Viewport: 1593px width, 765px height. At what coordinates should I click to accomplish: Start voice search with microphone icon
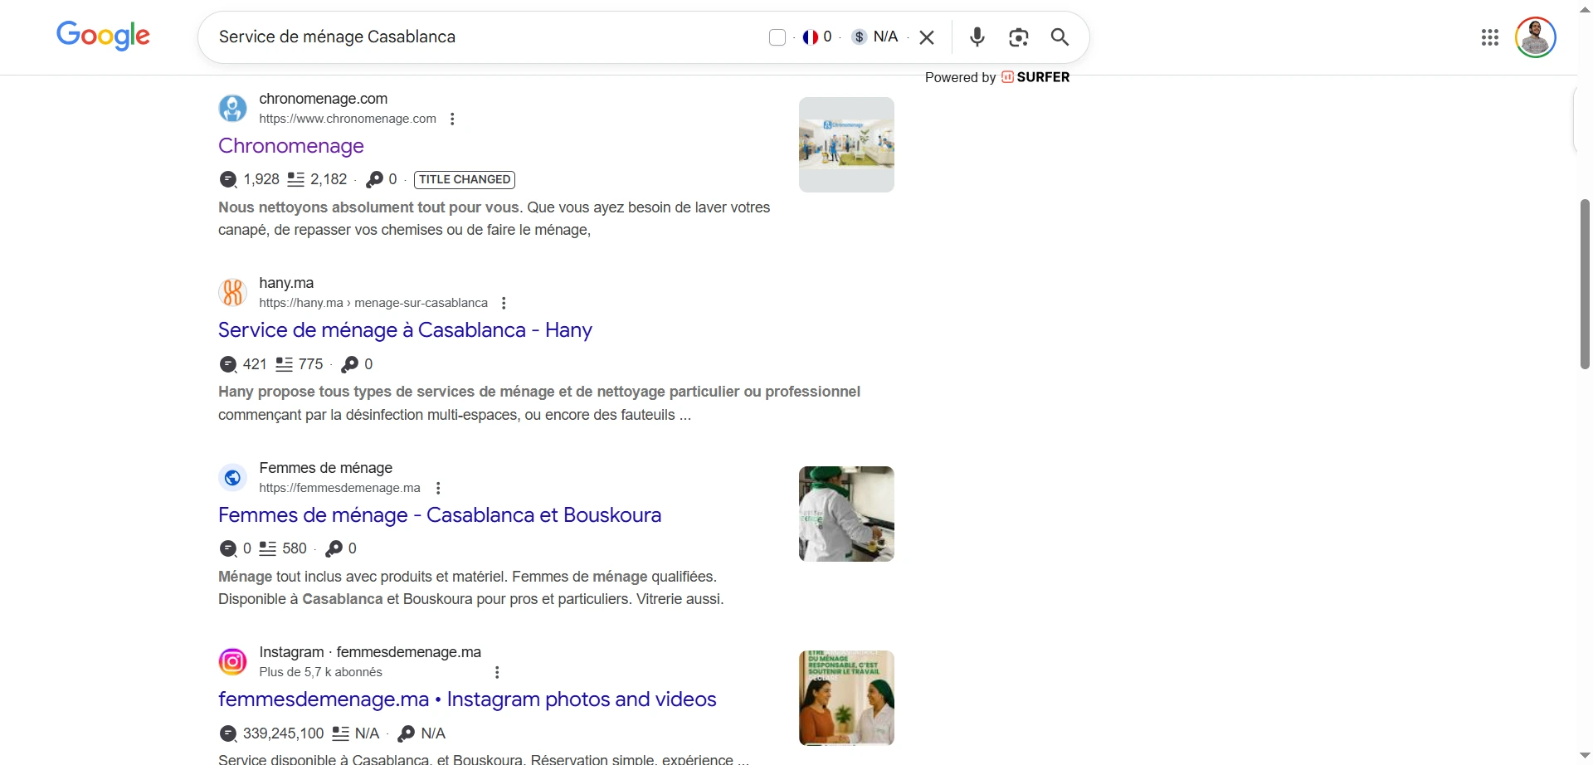[977, 37]
